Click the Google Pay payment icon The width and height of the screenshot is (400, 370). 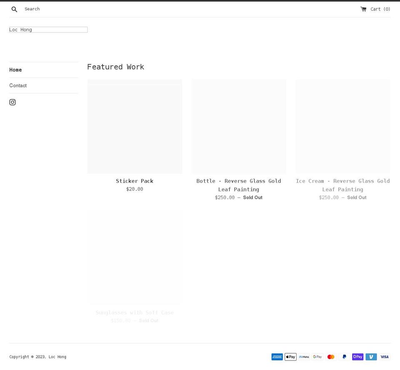pos(317,357)
